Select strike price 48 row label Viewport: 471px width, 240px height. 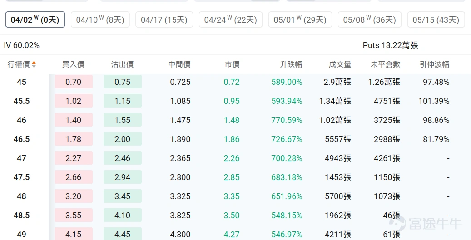pos(22,196)
